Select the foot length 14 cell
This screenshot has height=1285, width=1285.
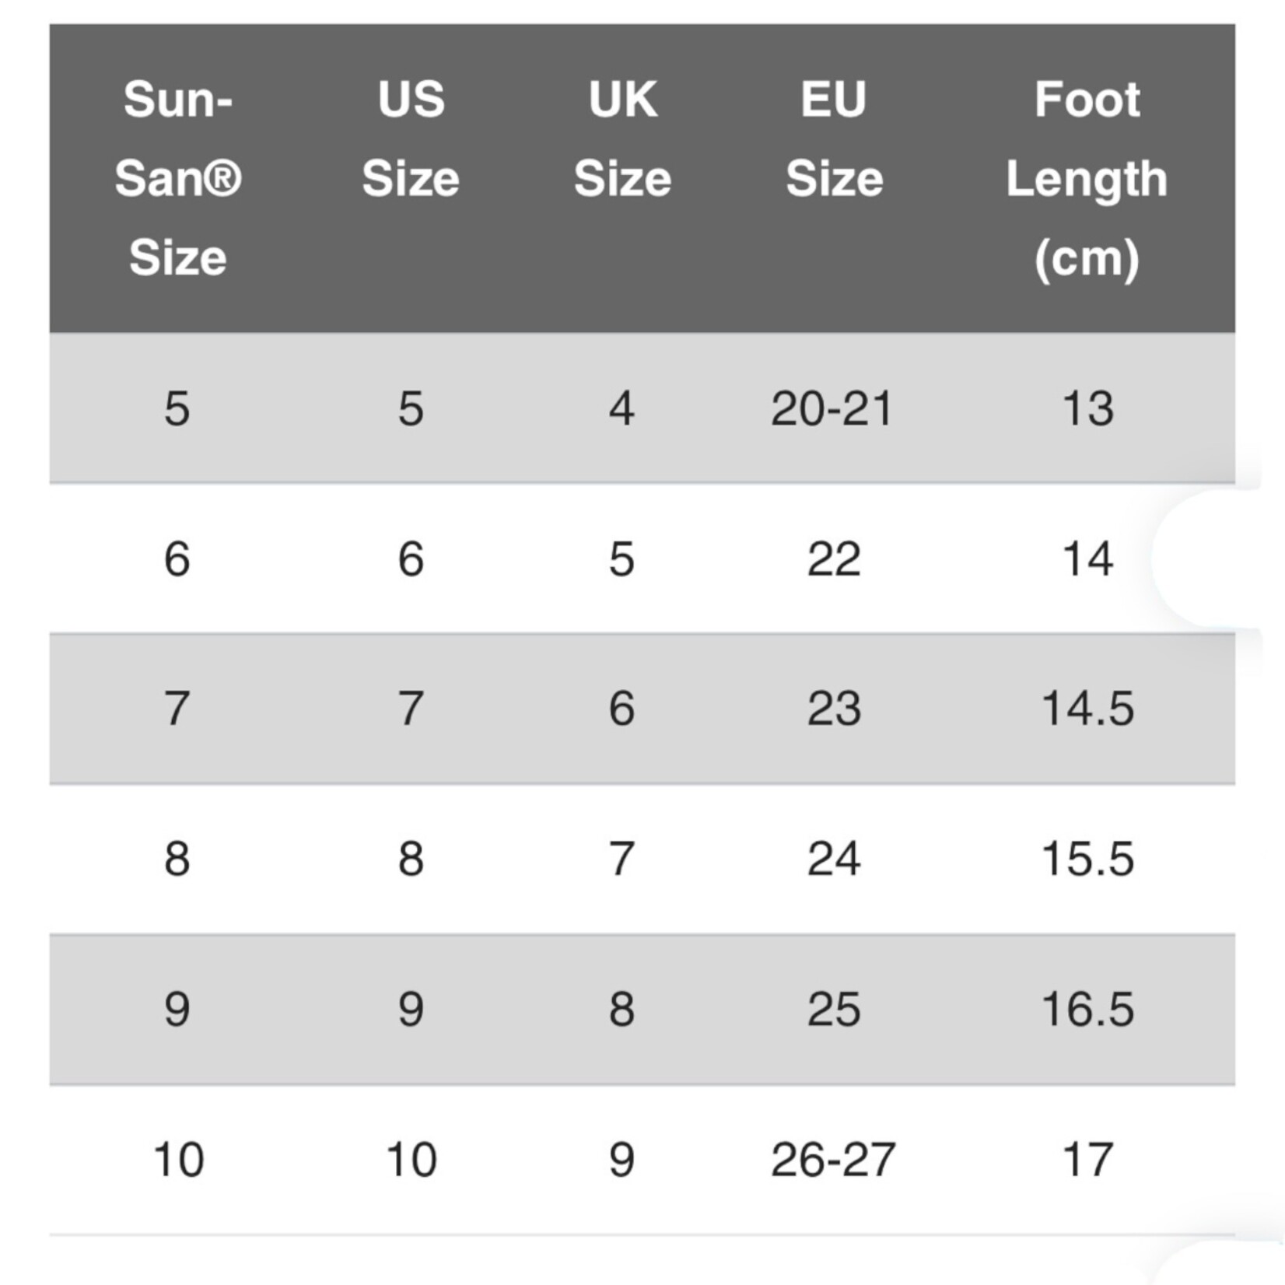(1087, 558)
